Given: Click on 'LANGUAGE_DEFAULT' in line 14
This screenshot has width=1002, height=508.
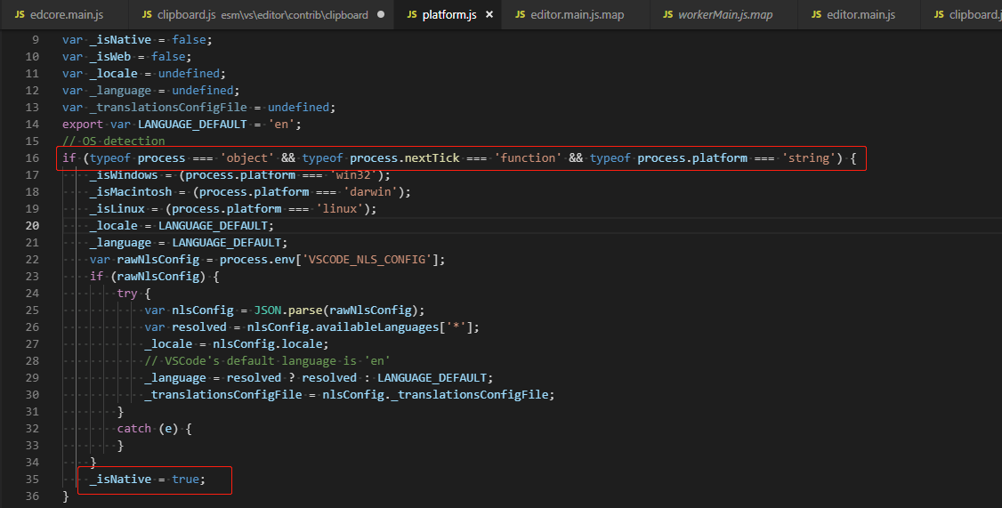Looking at the screenshot, I should [192, 124].
